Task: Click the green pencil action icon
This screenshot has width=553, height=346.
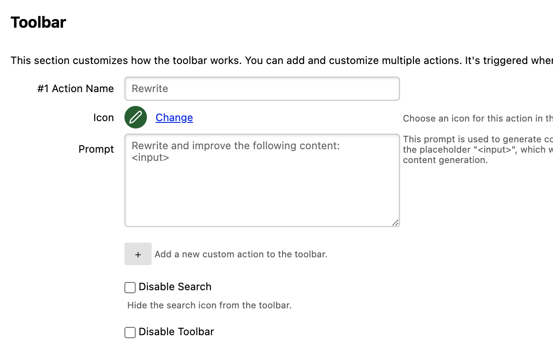Action: tap(136, 117)
